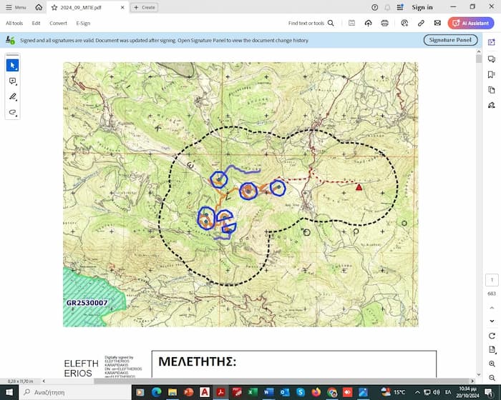
Task: Open the notifications bell icon
Action: (x=387, y=7)
